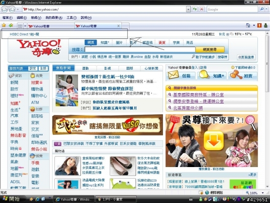Click the browser Back arrow button
This screenshot has height=203, width=270.
5,9
